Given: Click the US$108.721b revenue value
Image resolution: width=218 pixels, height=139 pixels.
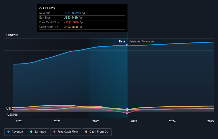Looking at the screenshot, I should [x=72, y=13].
